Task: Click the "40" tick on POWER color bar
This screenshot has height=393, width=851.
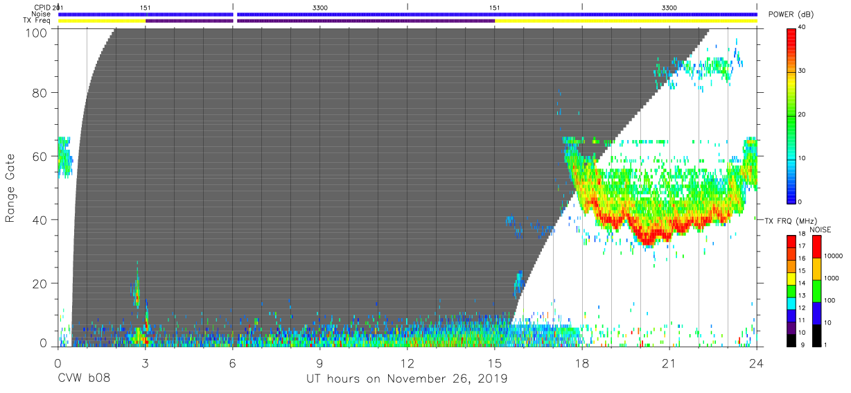Action: coord(802,28)
